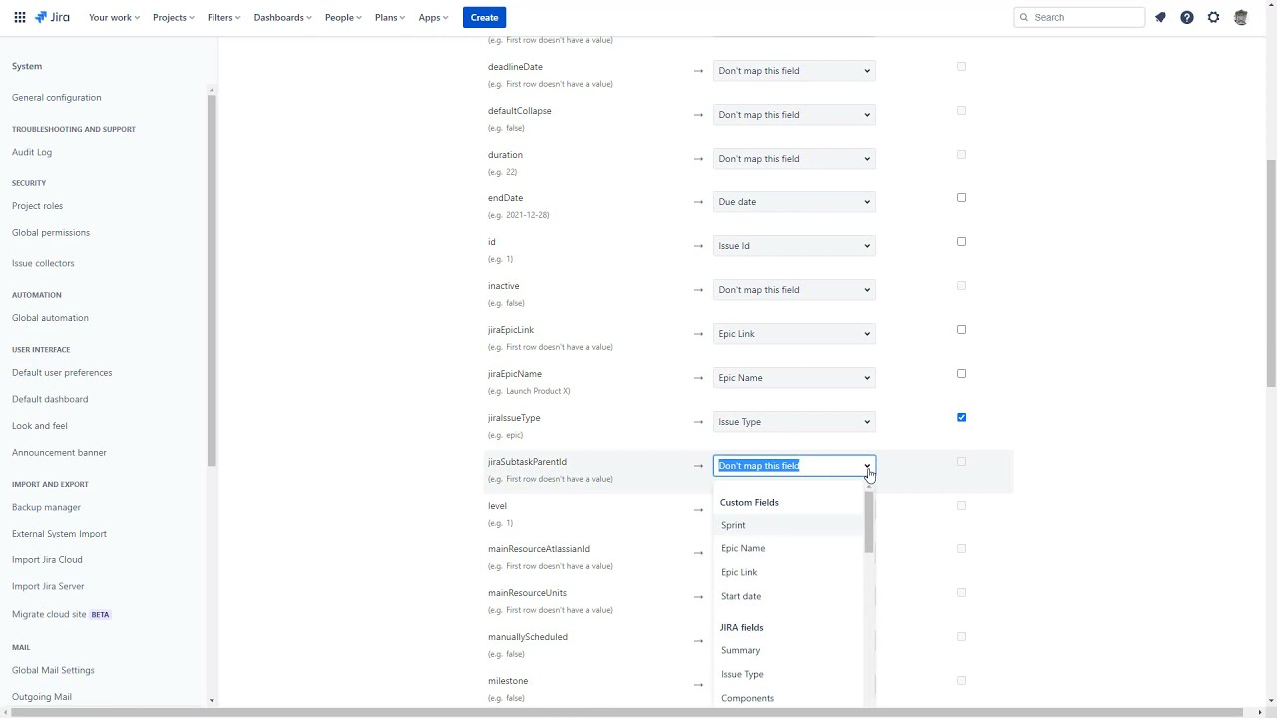Open General configuration link
Viewport: 1277px width, 718px height.
[x=57, y=98]
